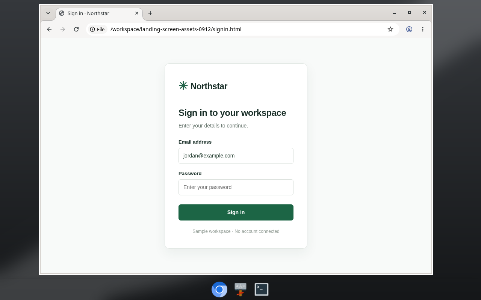
Task: Click the address bar URL text
Action: coord(176,29)
